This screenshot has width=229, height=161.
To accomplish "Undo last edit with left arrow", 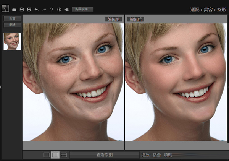I will point(37,9).
